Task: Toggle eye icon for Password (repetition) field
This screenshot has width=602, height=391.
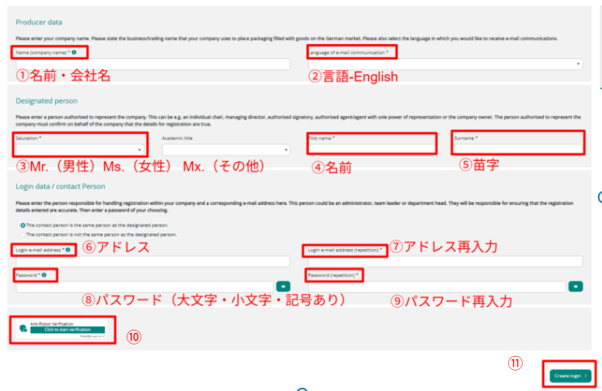Action: tap(576, 287)
